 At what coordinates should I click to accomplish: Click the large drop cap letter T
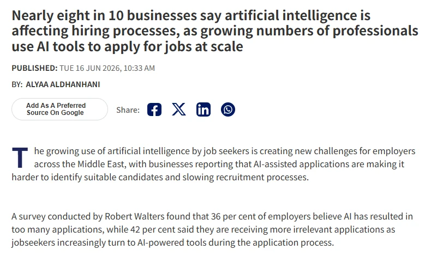20,157
